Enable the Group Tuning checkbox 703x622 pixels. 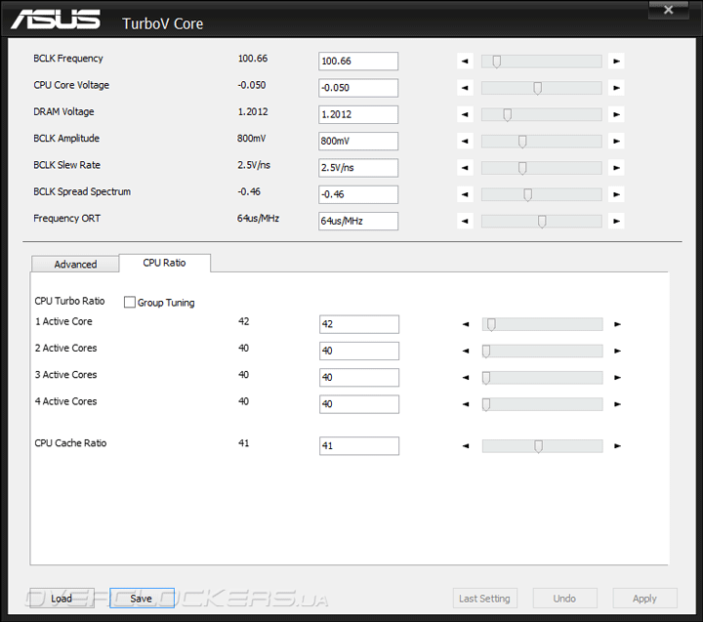pos(130,303)
